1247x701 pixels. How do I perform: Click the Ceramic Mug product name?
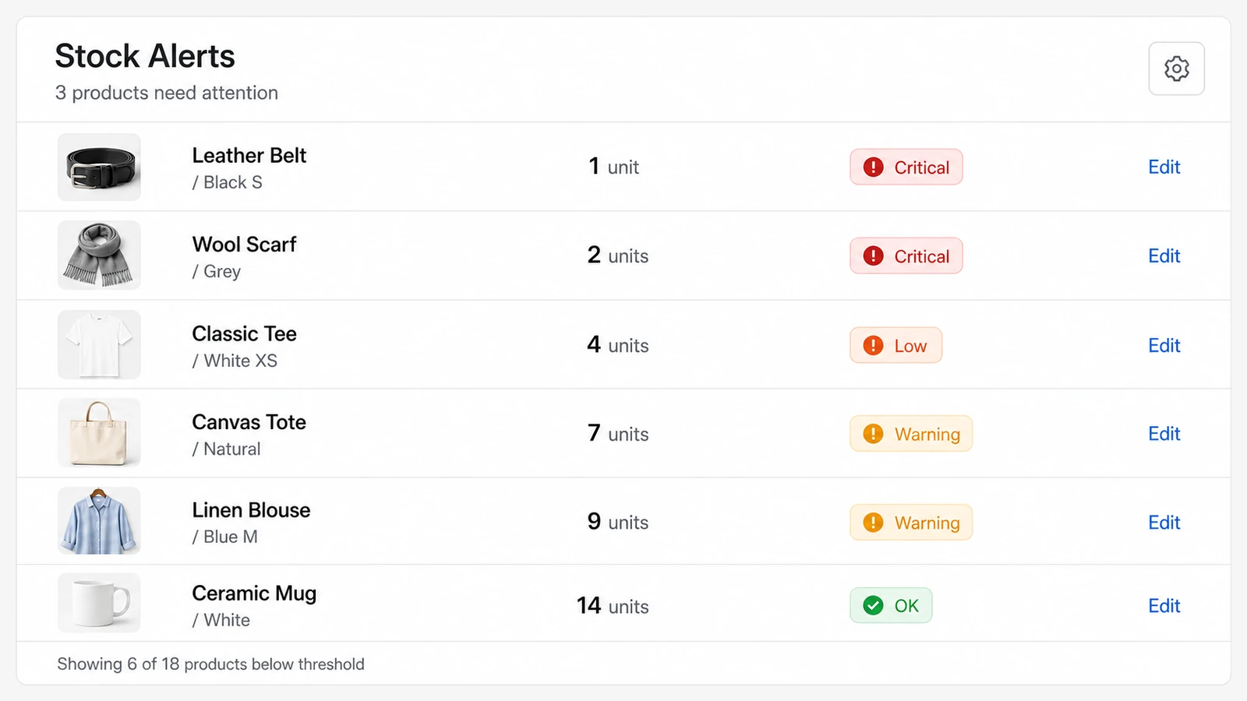click(x=254, y=594)
